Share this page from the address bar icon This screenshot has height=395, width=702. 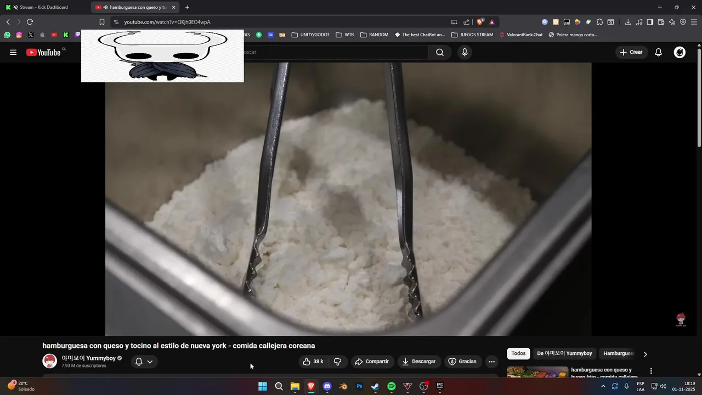point(466,22)
